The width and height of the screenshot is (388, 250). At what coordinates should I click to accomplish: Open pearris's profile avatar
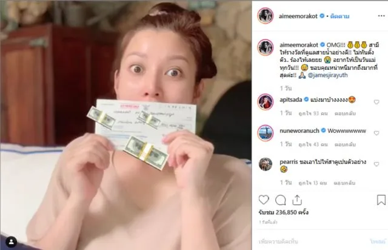[266, 164]
